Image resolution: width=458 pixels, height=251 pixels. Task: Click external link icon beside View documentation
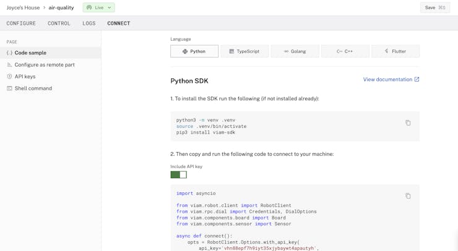point(417,80)
